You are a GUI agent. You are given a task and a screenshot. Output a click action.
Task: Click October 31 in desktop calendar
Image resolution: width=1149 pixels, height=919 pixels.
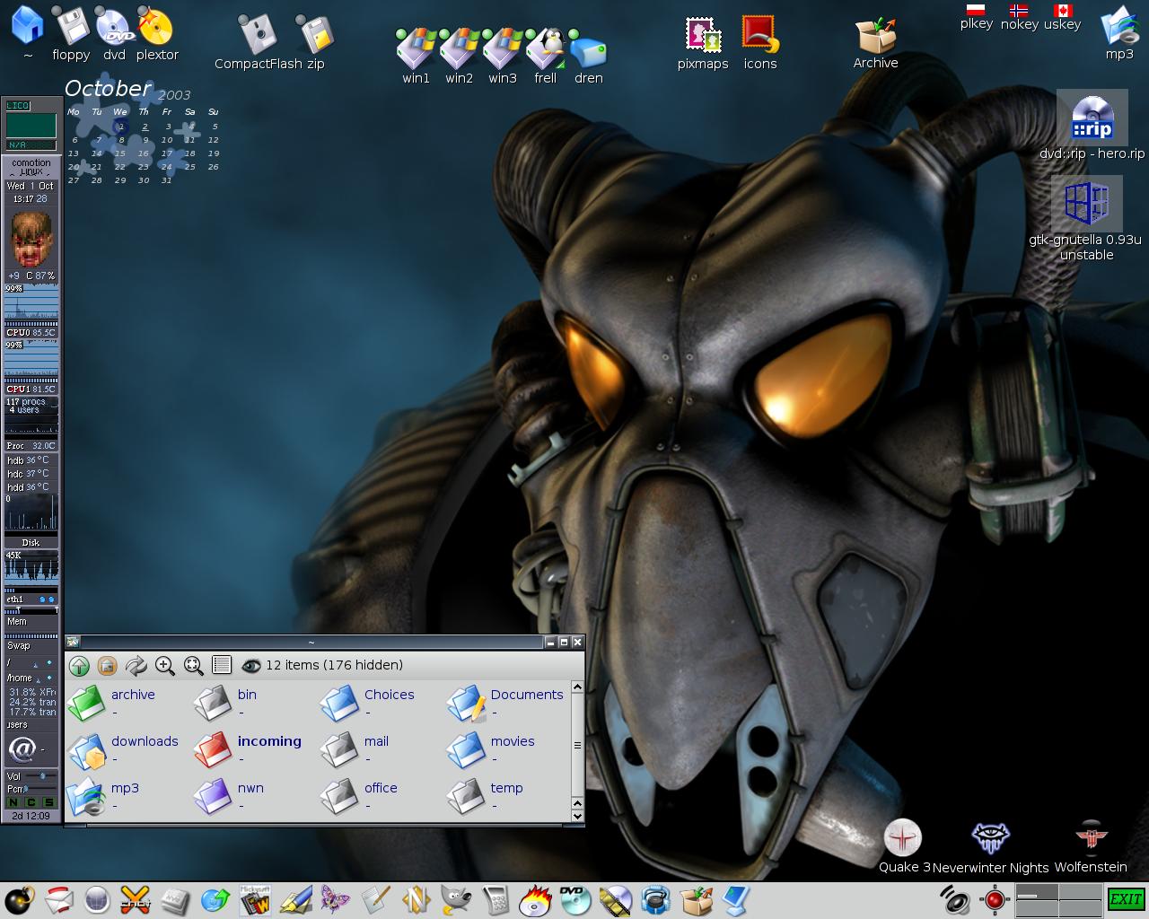[x=166, y=180]
